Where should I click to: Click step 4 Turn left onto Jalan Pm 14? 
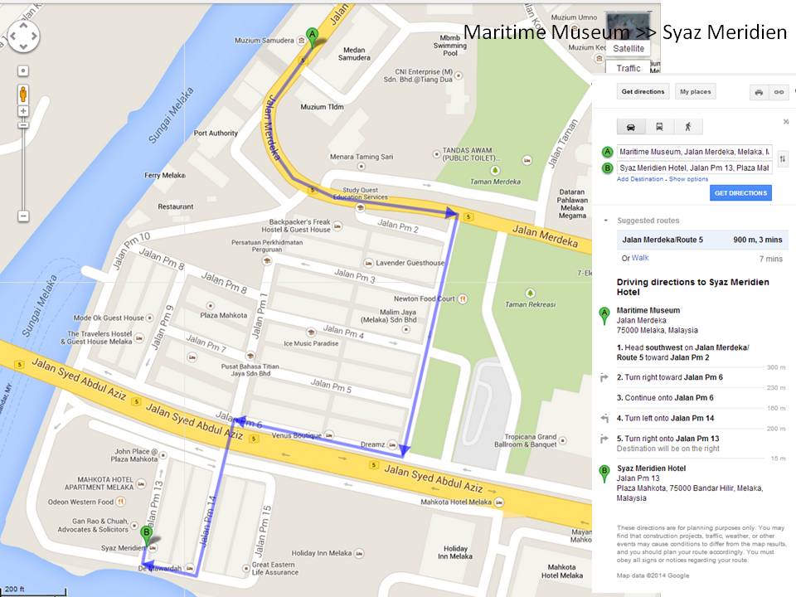666,418
